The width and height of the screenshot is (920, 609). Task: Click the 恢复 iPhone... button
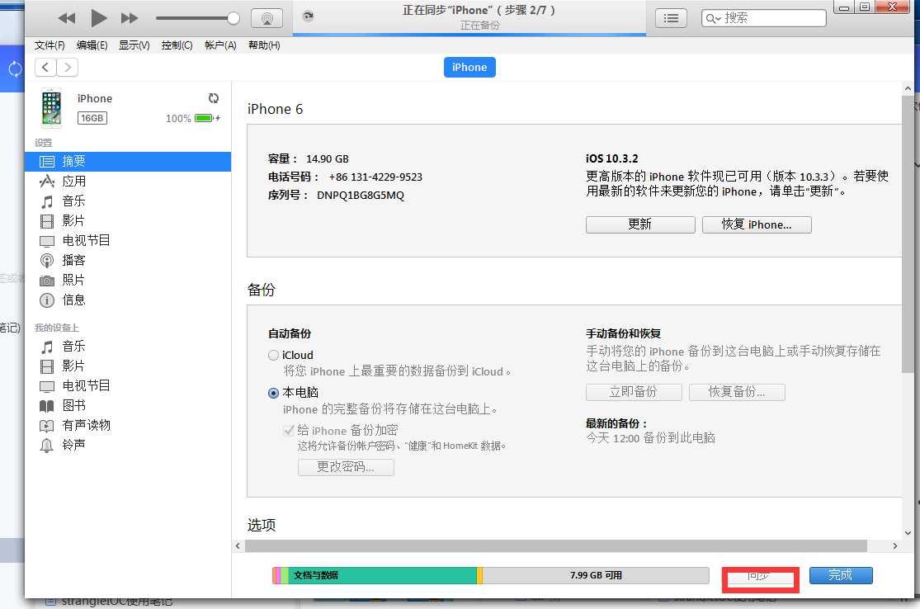click(757, 224)
